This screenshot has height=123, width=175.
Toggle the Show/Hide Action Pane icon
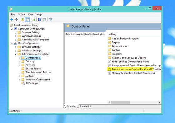pos(44,20)
